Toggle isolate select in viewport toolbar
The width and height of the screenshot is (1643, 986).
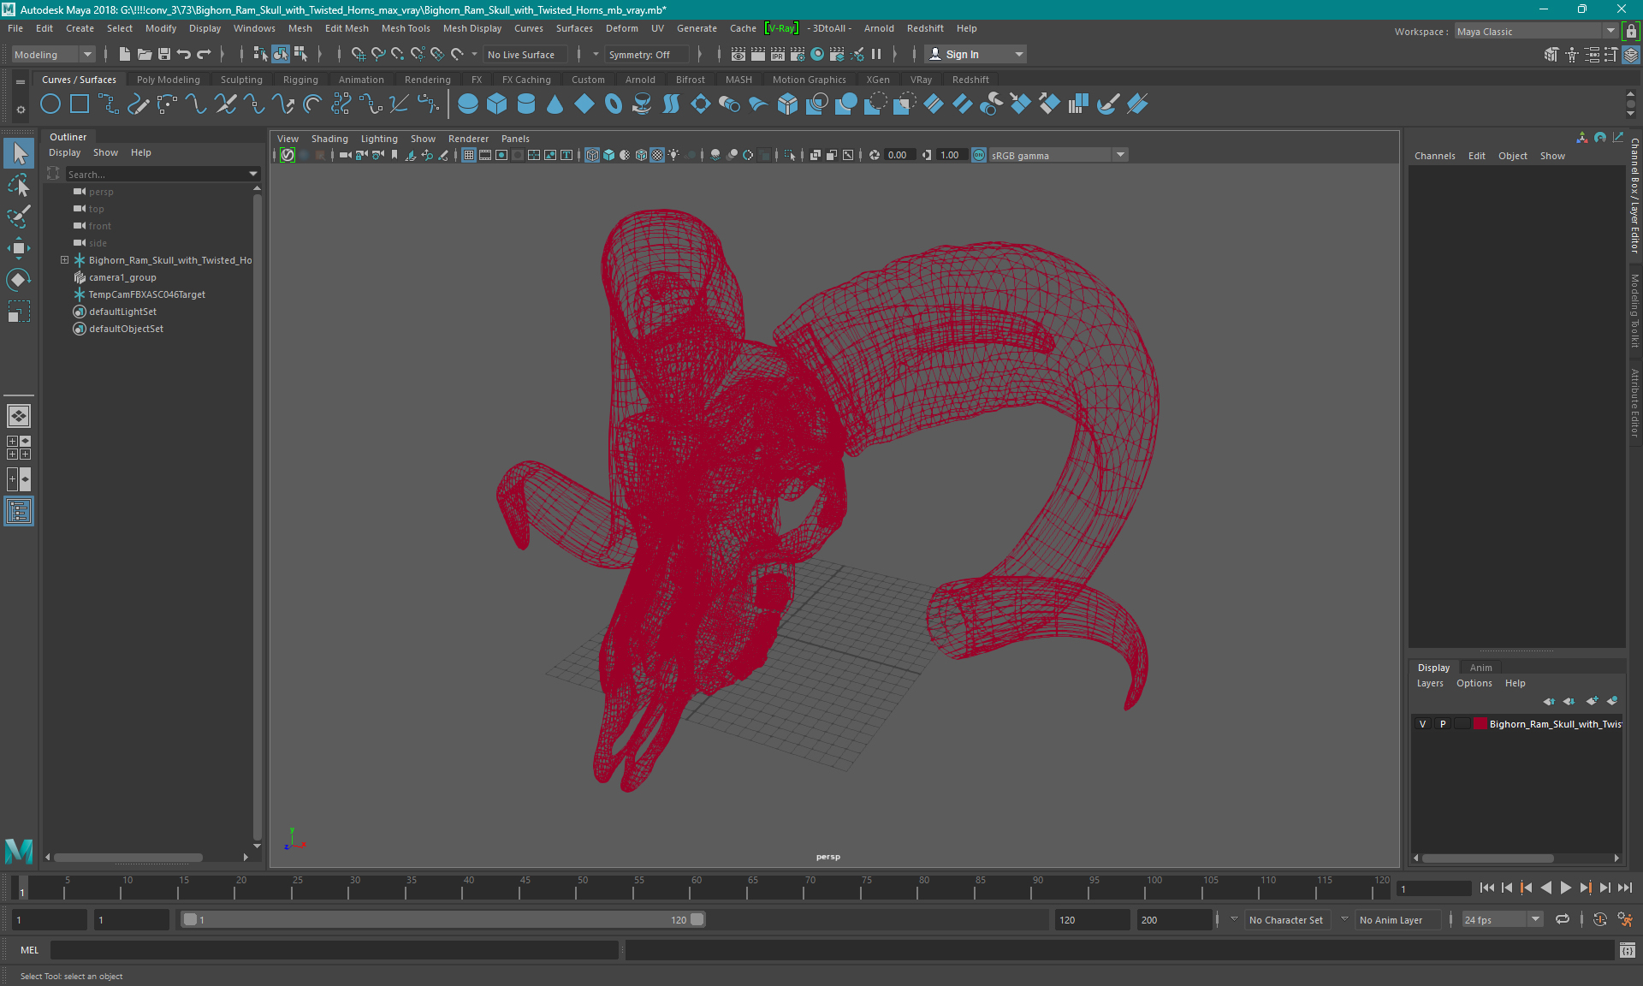[790, 155]
